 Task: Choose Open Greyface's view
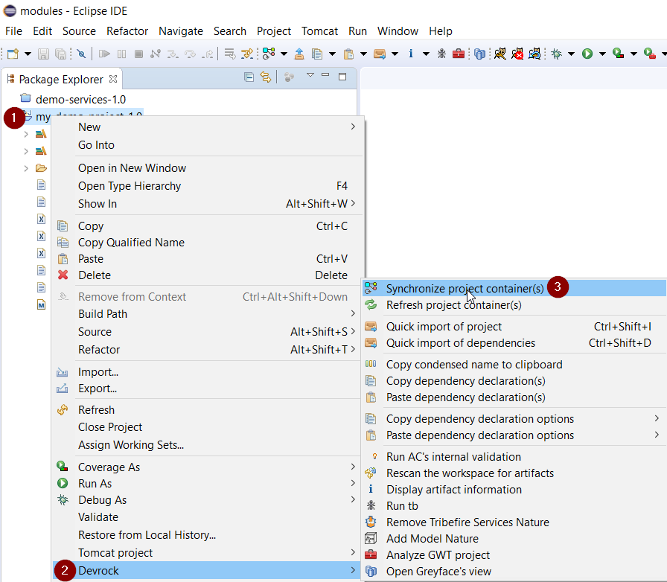tap(438, 572)
